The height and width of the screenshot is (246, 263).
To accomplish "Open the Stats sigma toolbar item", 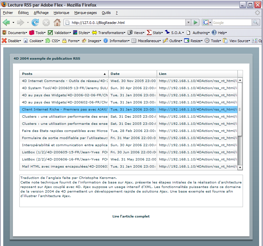I will 154,33.
